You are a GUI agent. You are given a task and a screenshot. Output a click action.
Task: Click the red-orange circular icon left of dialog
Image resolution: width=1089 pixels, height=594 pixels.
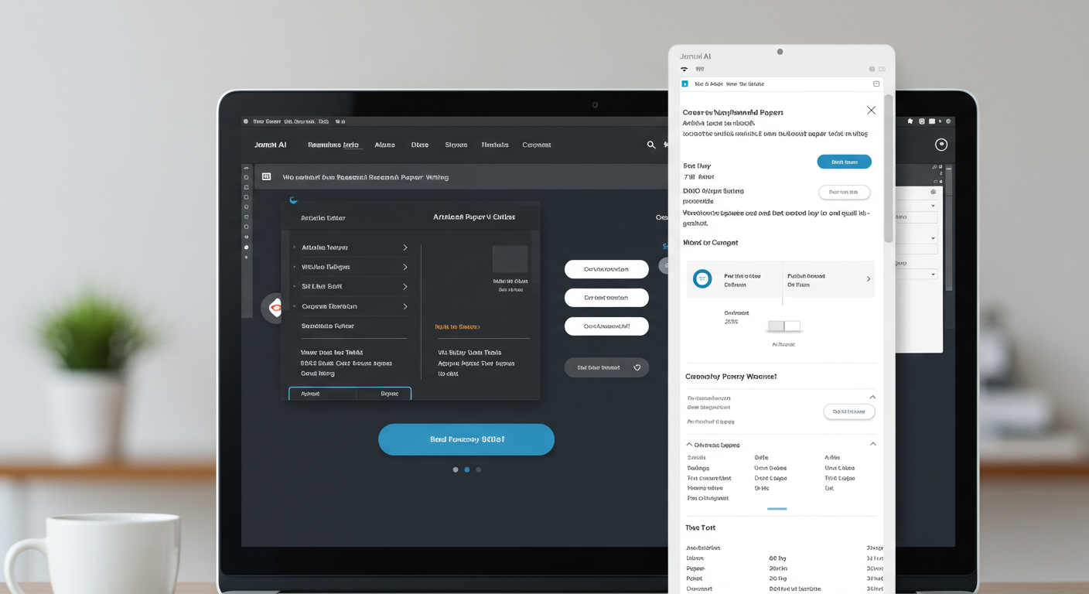274,308
